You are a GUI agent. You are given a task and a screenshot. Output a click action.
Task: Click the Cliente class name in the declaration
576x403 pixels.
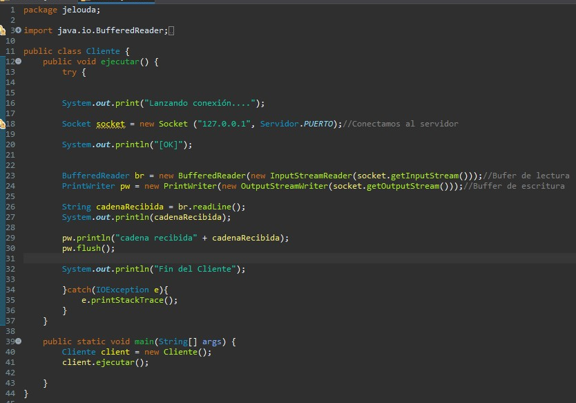[x=103, y=51]
